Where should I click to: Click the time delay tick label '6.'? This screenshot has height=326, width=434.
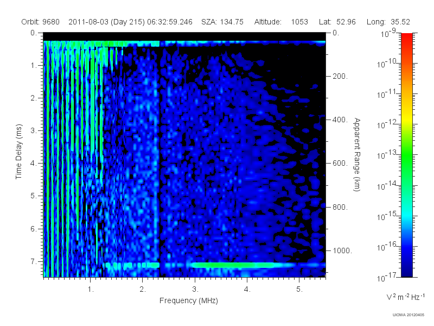(34, 229)
